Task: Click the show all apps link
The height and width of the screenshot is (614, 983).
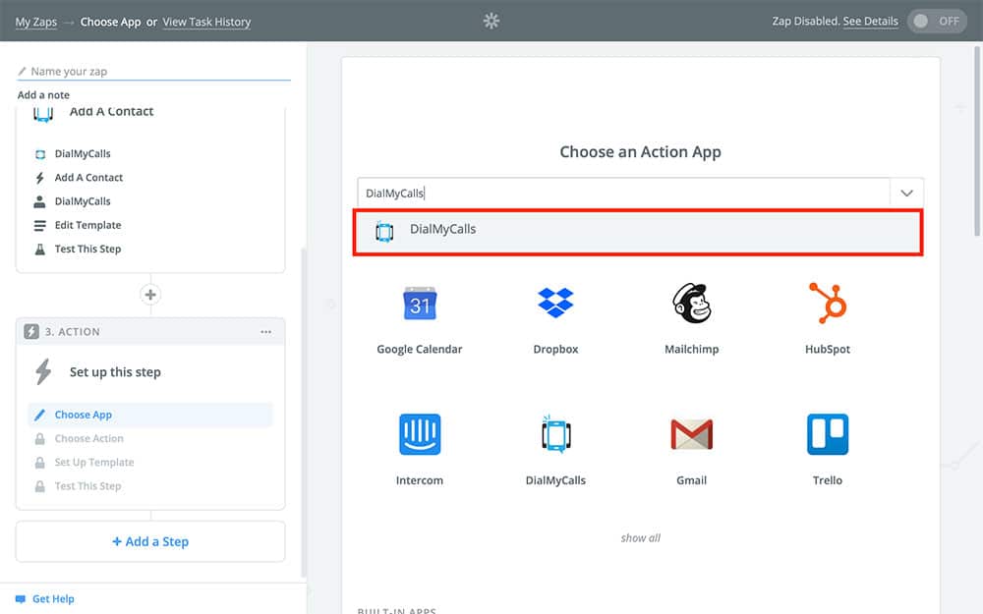Action: pos(640,538)
